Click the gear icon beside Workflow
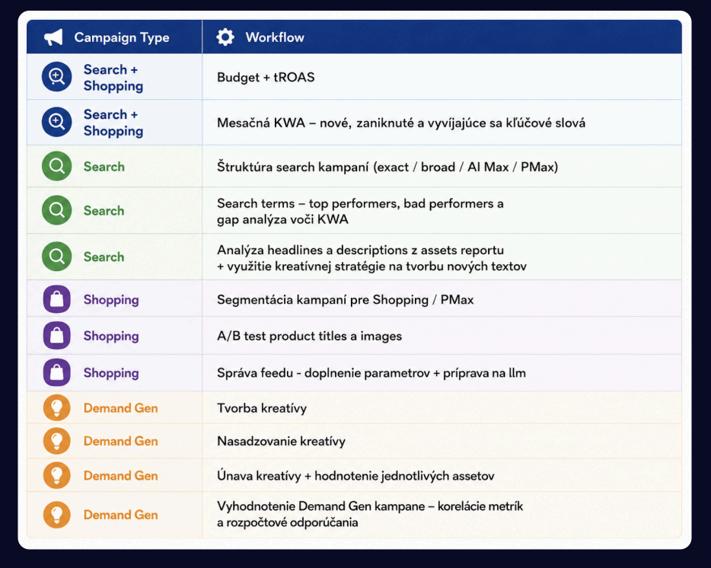The image size is (711, 568). coord(225,37)
